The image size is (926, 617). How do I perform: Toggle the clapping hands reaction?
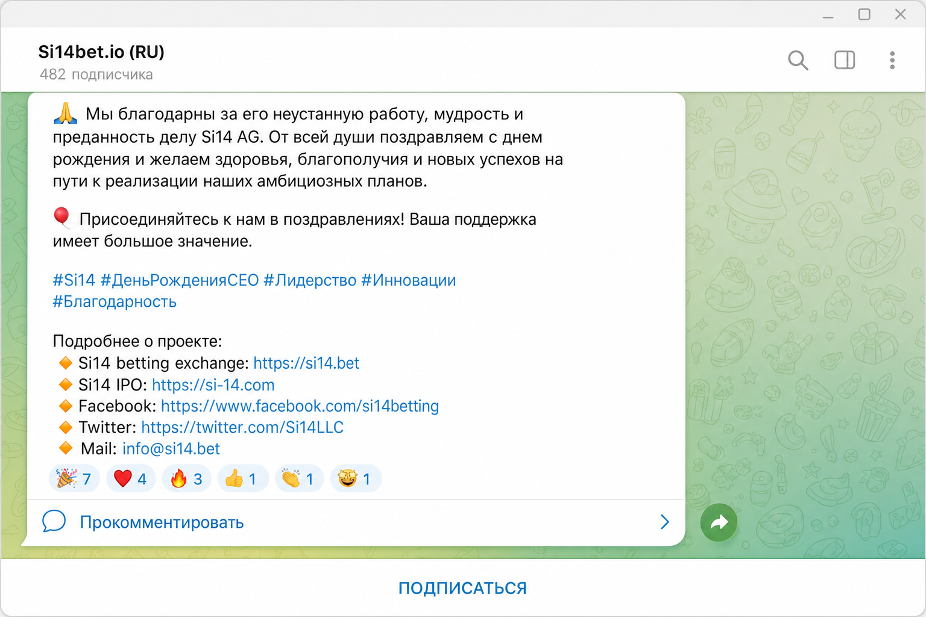point(299,479)
